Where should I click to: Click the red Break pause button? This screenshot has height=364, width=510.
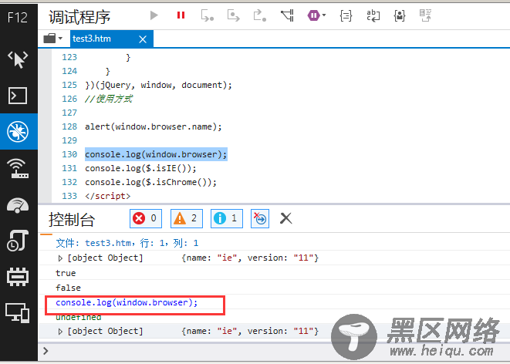pos(181,15)
